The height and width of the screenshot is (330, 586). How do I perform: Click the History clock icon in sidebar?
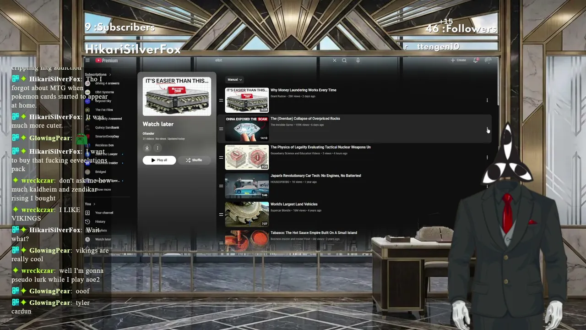[87, 221]
